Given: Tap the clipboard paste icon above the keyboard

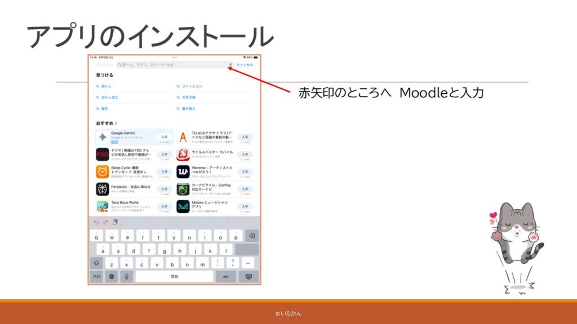Looking at the screenshot, I should pyautogui.click(x=116, y=222).
